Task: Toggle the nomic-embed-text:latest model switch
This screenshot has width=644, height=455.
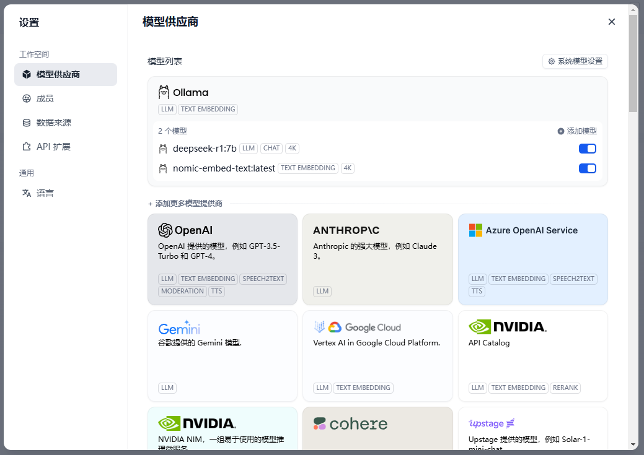Action: [x=588, y=168]
